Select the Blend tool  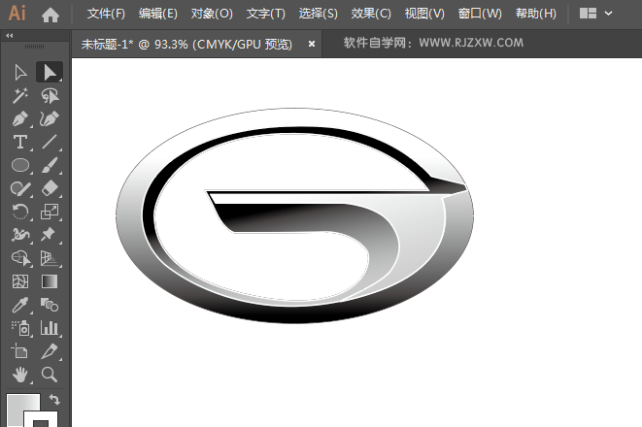(50, 305)
